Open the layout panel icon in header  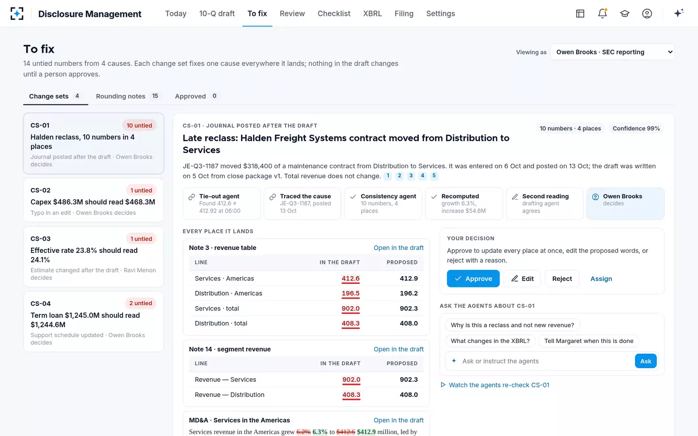point(580,14)
